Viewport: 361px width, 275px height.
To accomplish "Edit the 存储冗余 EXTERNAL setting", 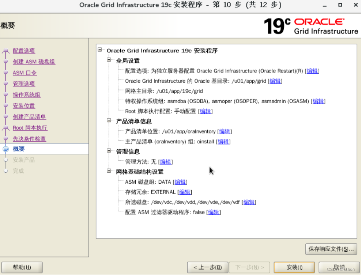I will coord(185,192).
